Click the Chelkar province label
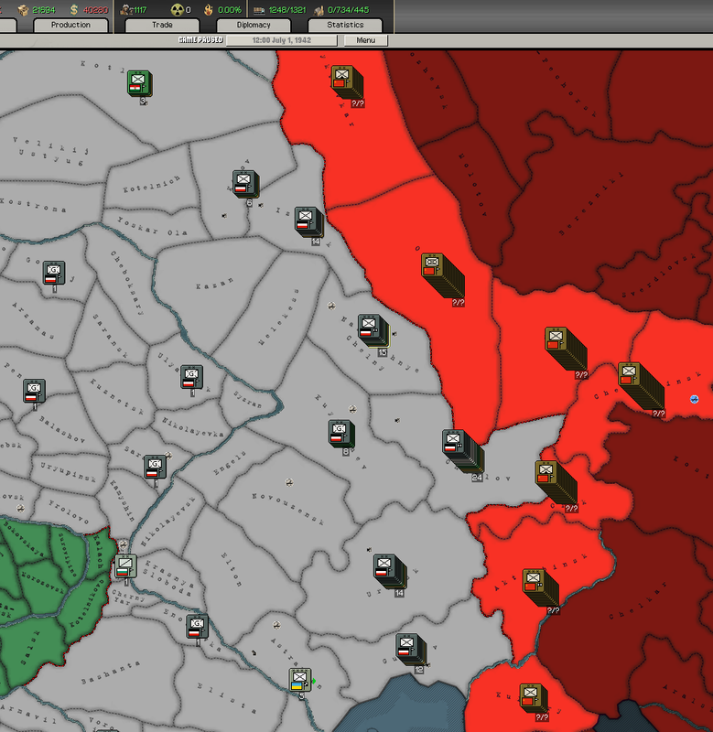 pyautogui.click(x=638, y=600)
